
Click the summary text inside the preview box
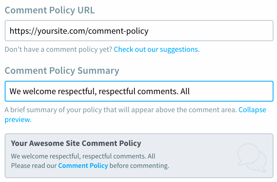(83, 156)
